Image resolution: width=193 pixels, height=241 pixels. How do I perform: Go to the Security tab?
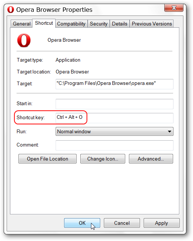coord(99,24)
